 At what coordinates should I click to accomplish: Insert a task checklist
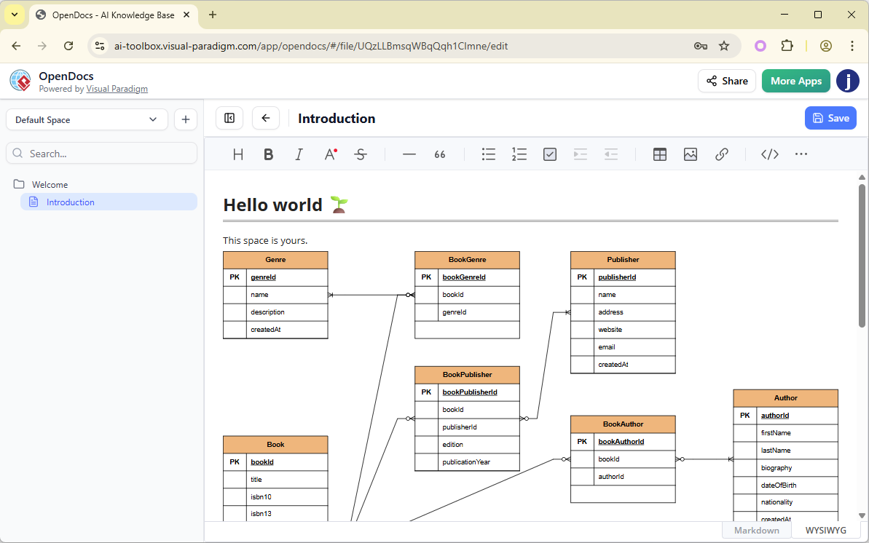(x=549, y=154)
